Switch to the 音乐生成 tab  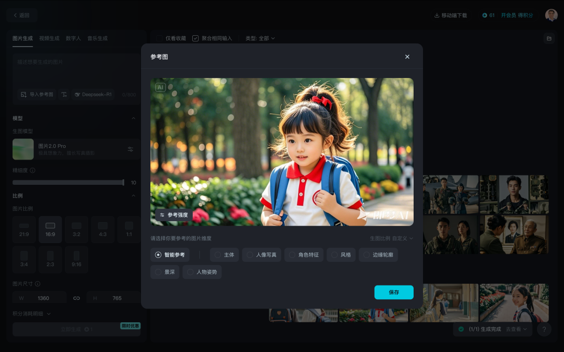(97, 38)
